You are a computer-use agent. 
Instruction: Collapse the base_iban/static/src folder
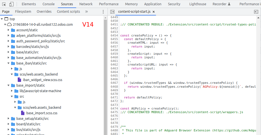(9, 63)
